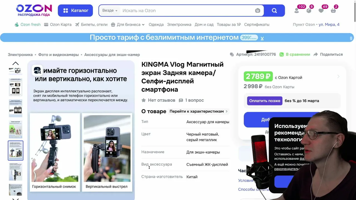Open the 'Электроника' menu item
Image resolution: width=356 pixels, height=200 pixels.
click(x=179, y=24)
